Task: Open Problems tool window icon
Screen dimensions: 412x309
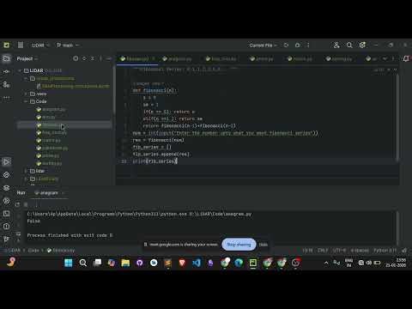Action: (6, 227)
